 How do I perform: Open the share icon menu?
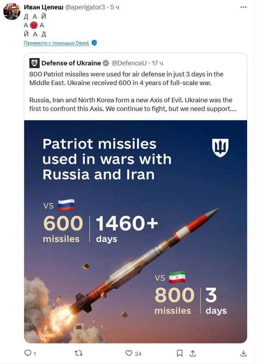tap(192, 353)
